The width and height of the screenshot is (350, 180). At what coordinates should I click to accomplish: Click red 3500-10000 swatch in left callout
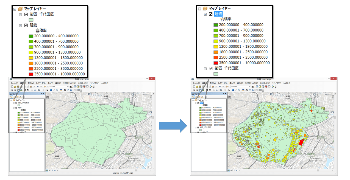click(31, 74)
